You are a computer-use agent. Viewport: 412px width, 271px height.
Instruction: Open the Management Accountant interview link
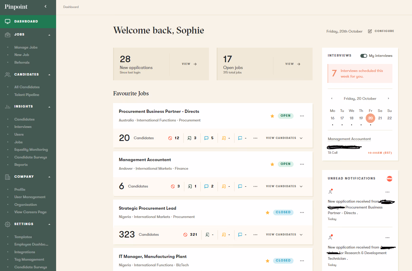349,139
